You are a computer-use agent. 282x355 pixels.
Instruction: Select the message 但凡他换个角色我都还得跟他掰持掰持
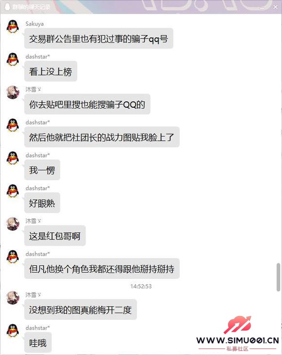pos(102,269)
